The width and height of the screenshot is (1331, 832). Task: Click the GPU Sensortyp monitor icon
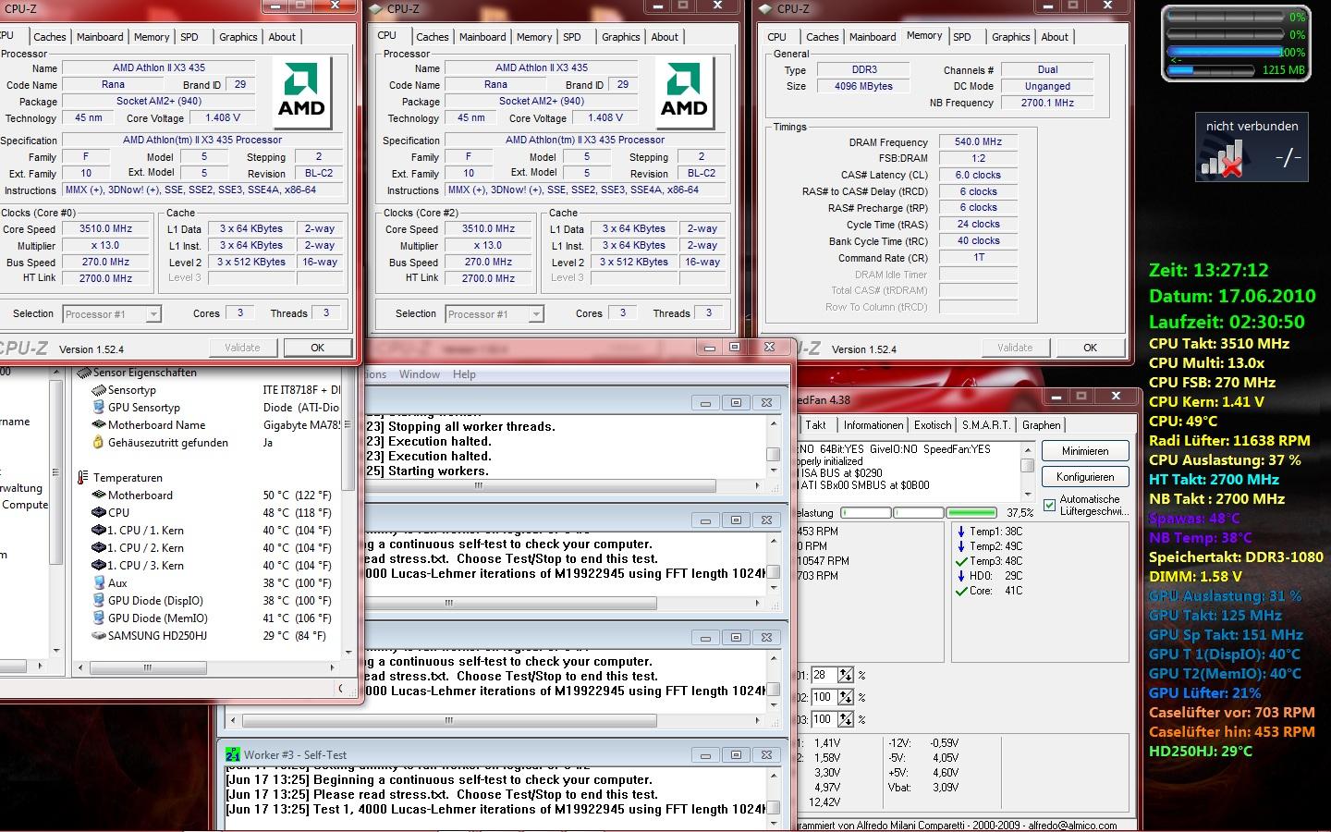tap(99, 408)
